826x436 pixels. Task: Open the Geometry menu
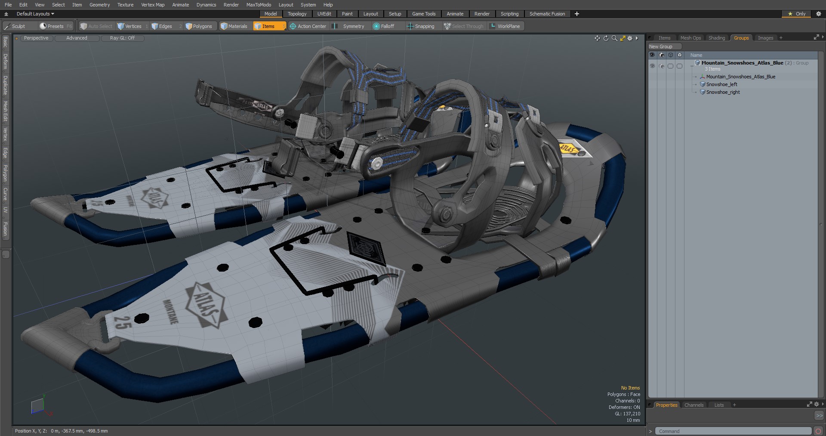[99, 5]
